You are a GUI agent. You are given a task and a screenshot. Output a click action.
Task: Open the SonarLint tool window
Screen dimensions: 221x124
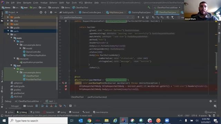pos(49,112)
